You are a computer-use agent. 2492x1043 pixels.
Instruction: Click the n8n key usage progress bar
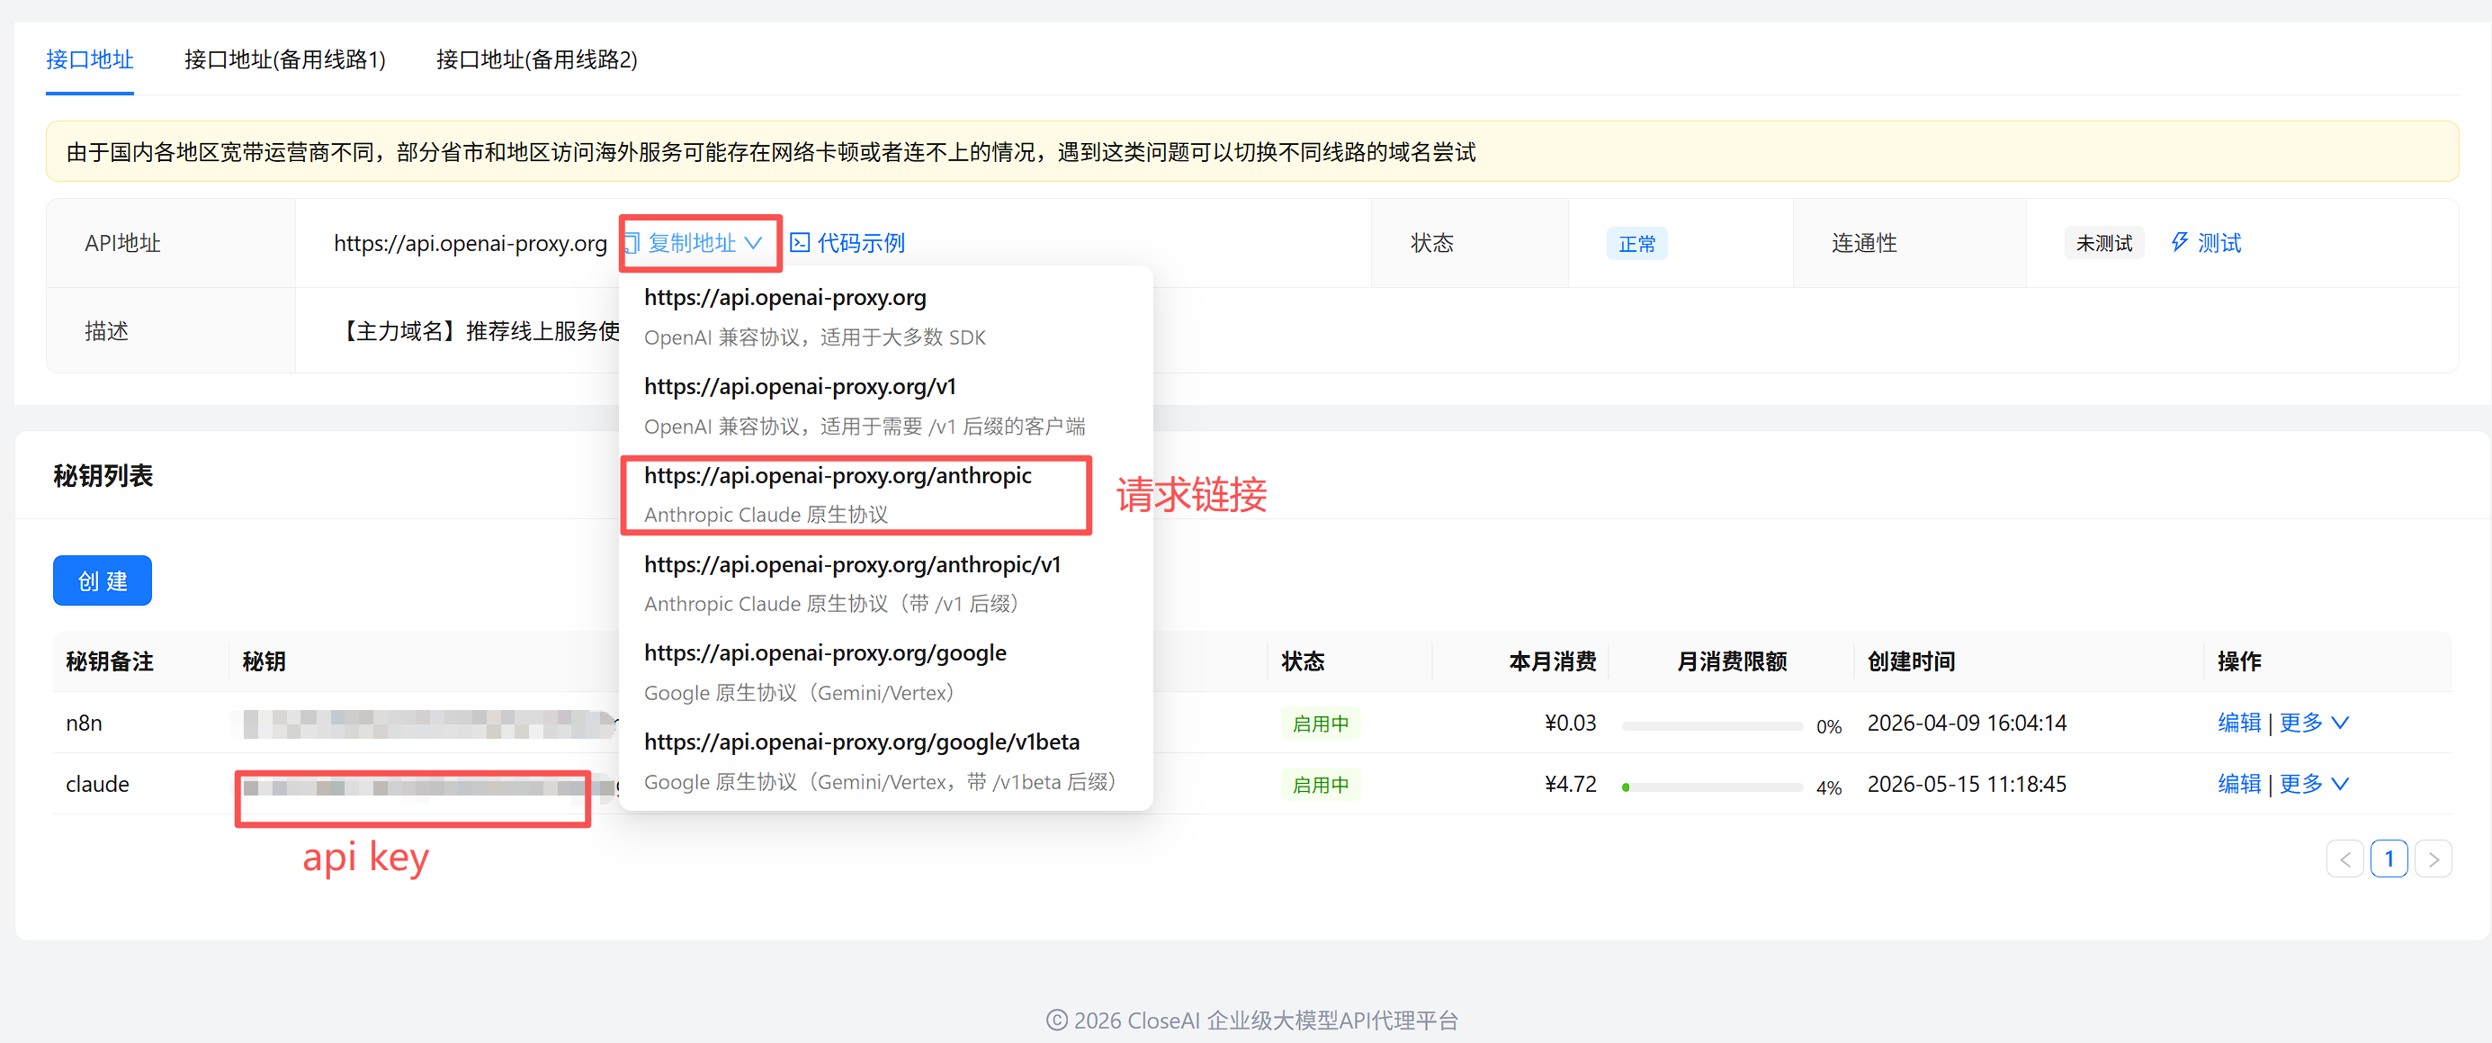click(1711, 725)
